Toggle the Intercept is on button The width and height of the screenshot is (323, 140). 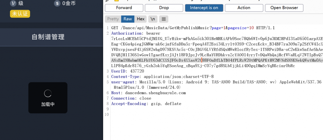point(204,8)
